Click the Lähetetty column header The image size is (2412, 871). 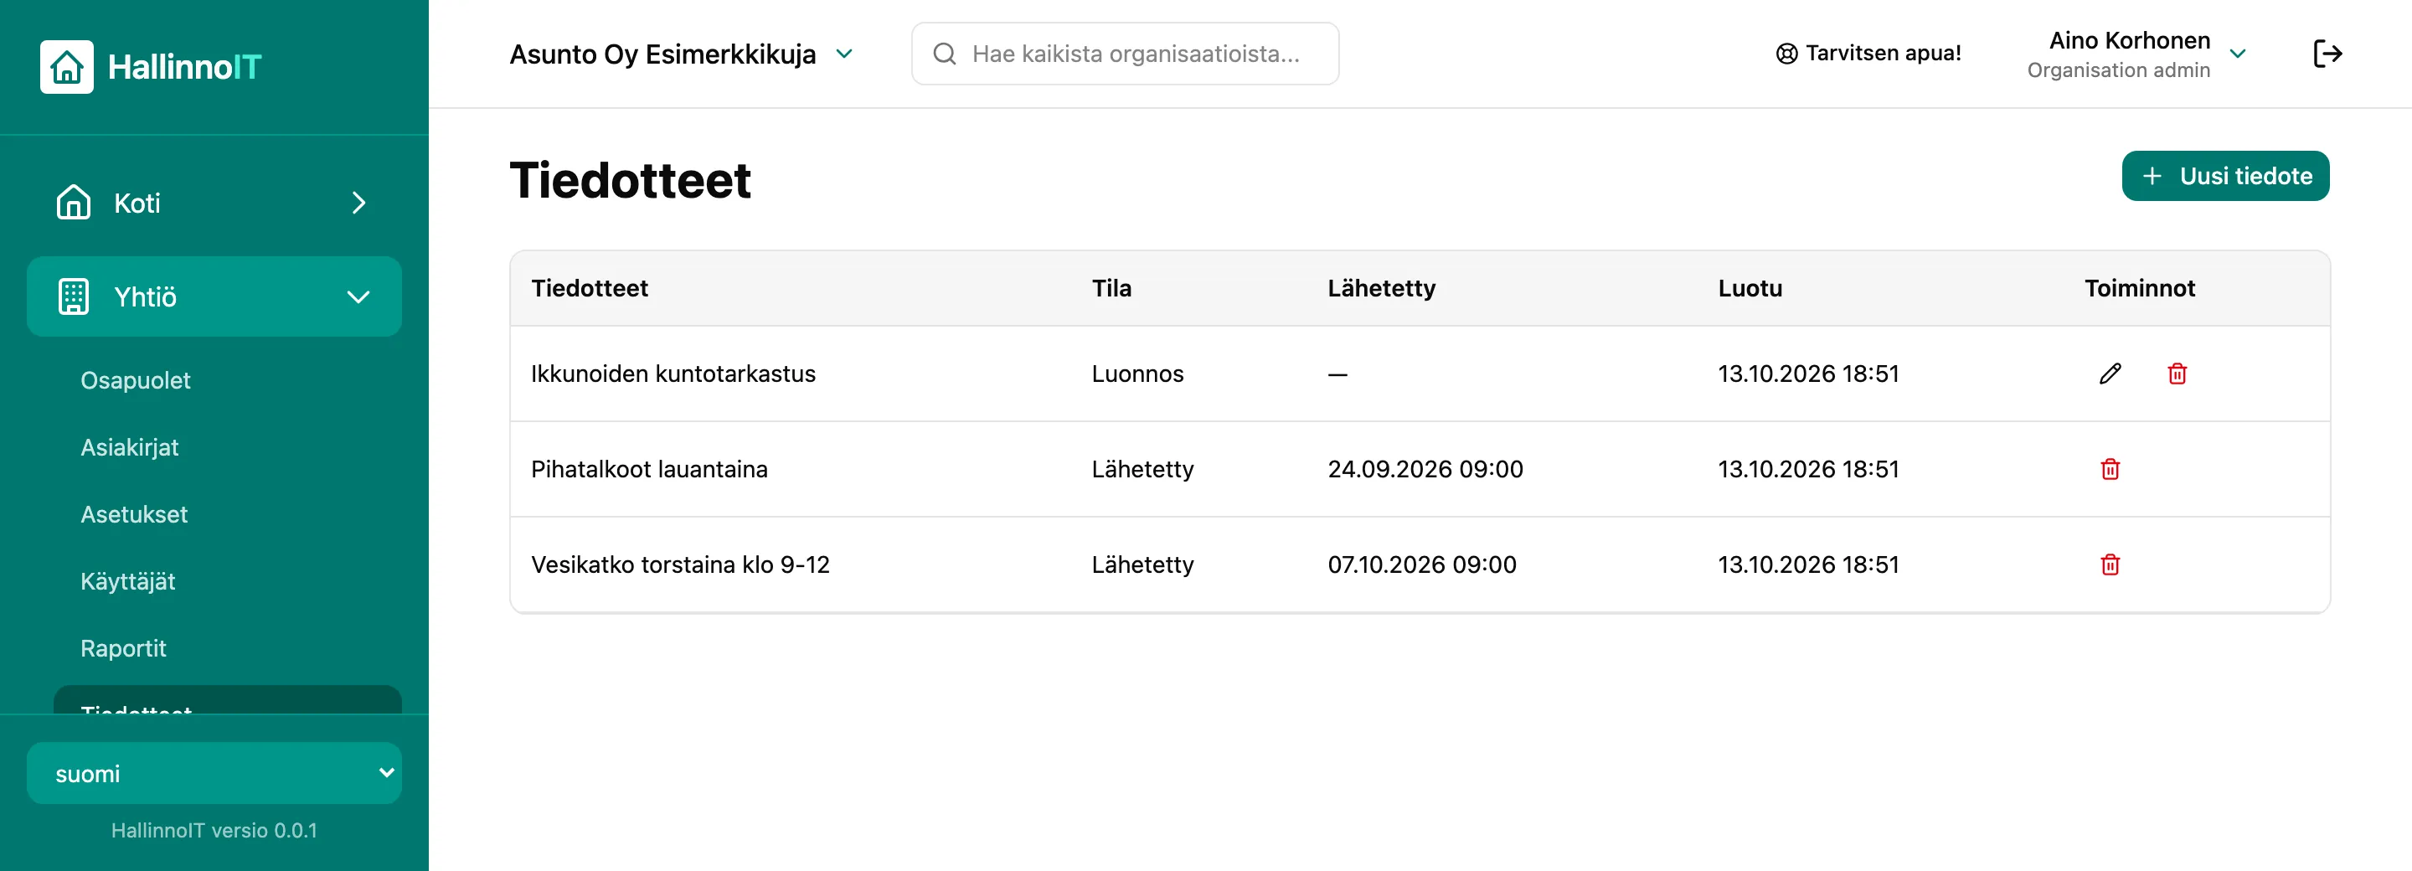click(x=1381, y=288)
